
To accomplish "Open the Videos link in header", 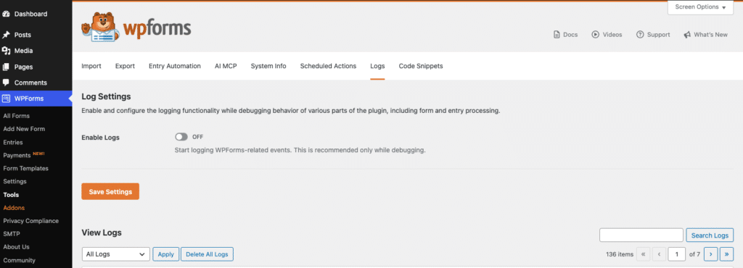I will (x=607, y=35).
